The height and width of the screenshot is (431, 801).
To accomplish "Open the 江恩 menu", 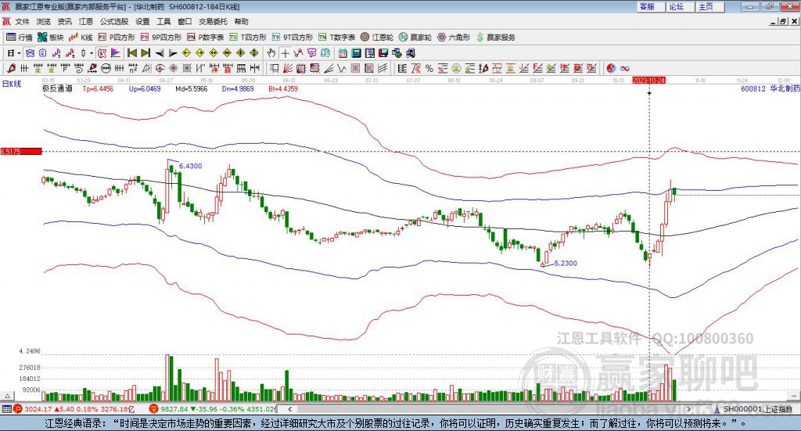I will point(86,21).
